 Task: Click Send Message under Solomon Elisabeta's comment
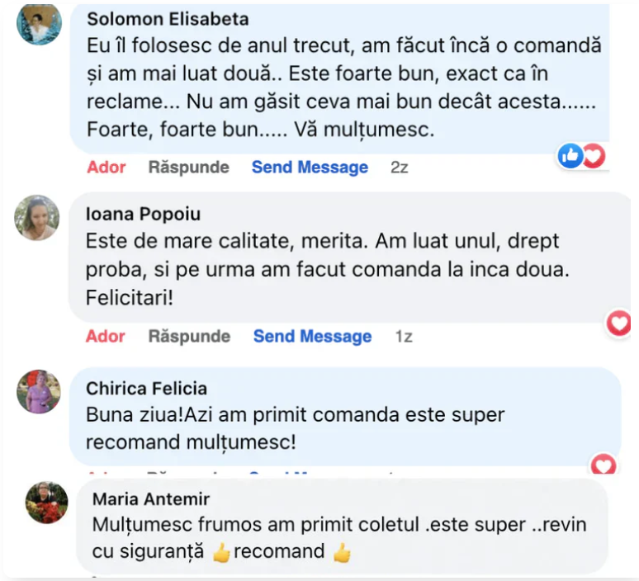click(310, 168)
